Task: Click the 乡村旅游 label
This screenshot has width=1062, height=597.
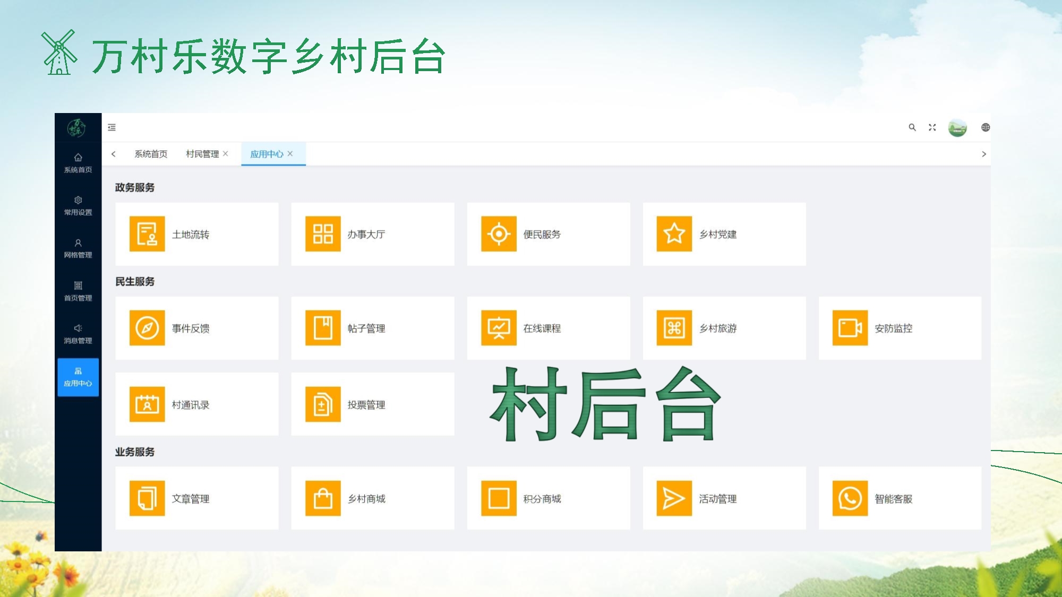Action: point(718,328)
